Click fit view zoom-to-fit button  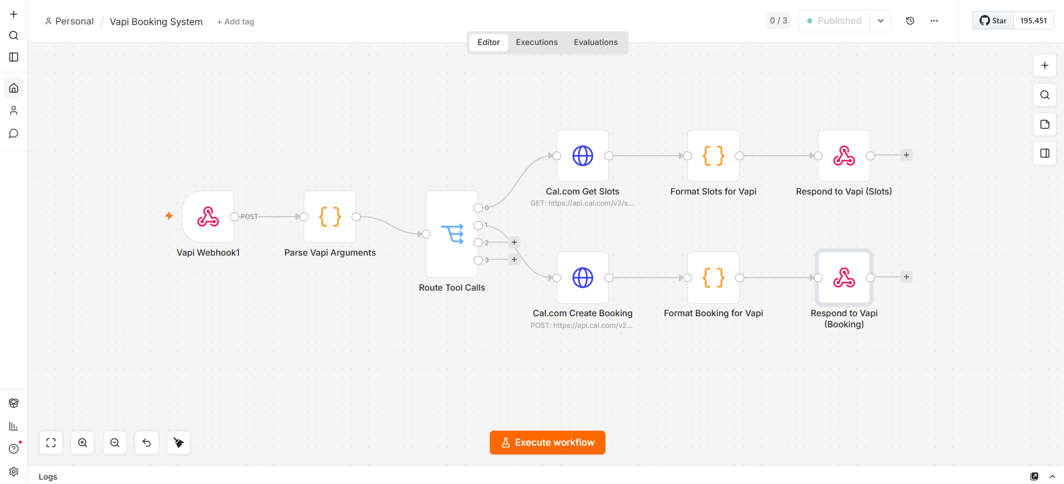pos(51,443)
